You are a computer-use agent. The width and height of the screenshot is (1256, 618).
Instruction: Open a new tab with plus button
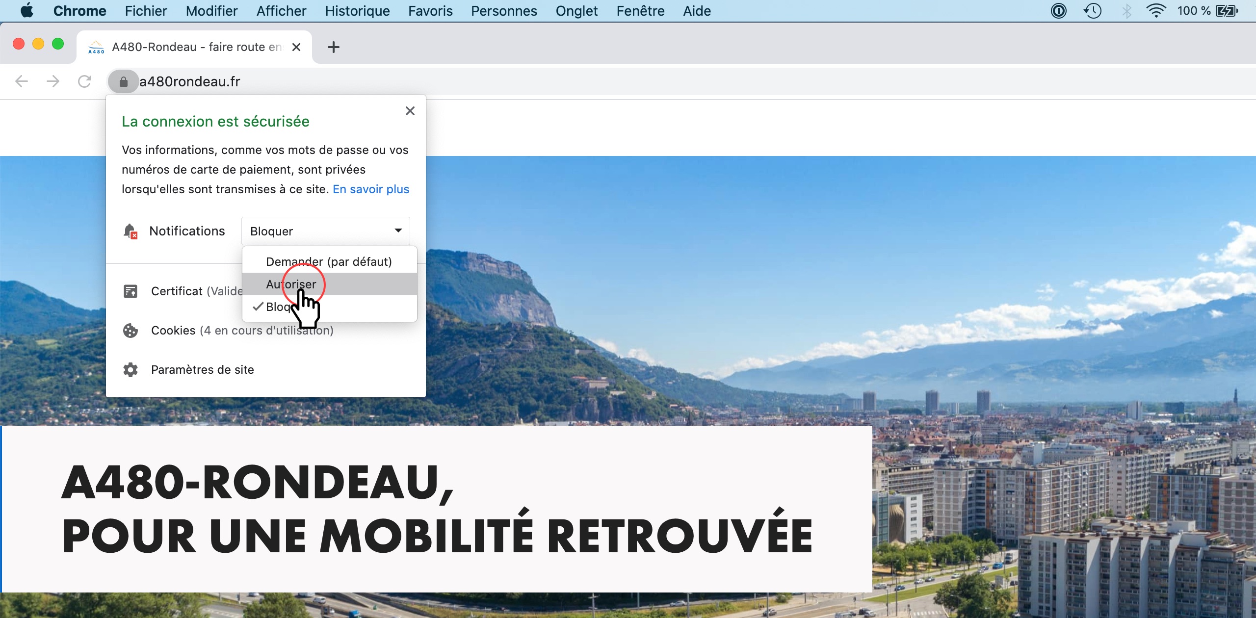(334, 47)
